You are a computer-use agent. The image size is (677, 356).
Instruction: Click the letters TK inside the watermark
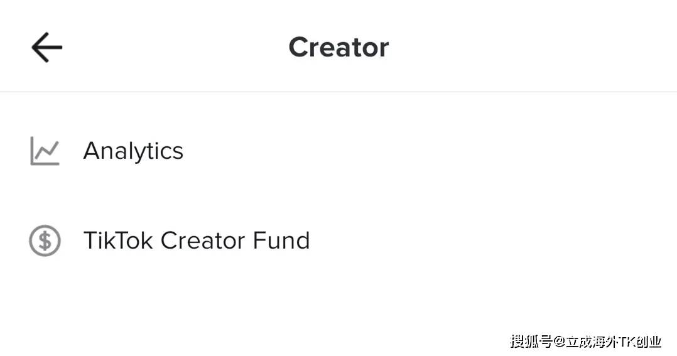pos(626,342)
